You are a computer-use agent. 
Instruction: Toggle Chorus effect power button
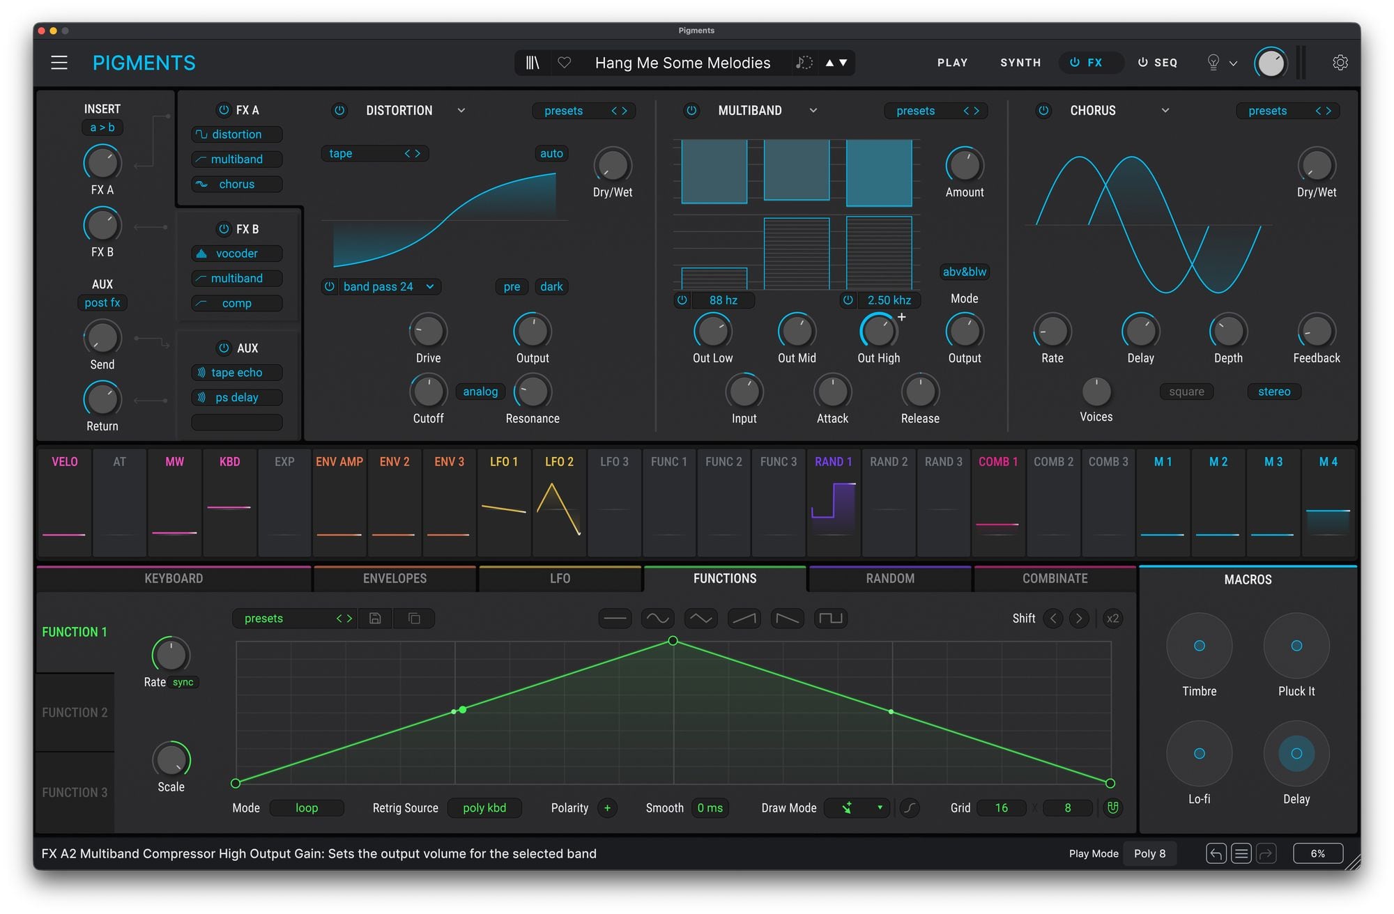pos(1043,110)
